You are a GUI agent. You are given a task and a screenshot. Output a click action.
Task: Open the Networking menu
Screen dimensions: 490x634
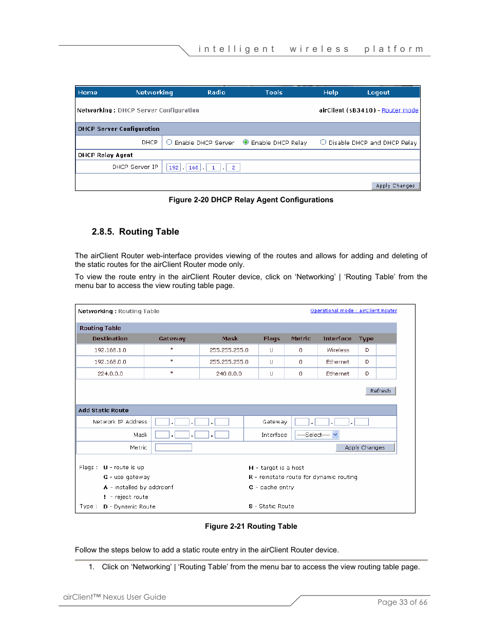coord(154,92)
